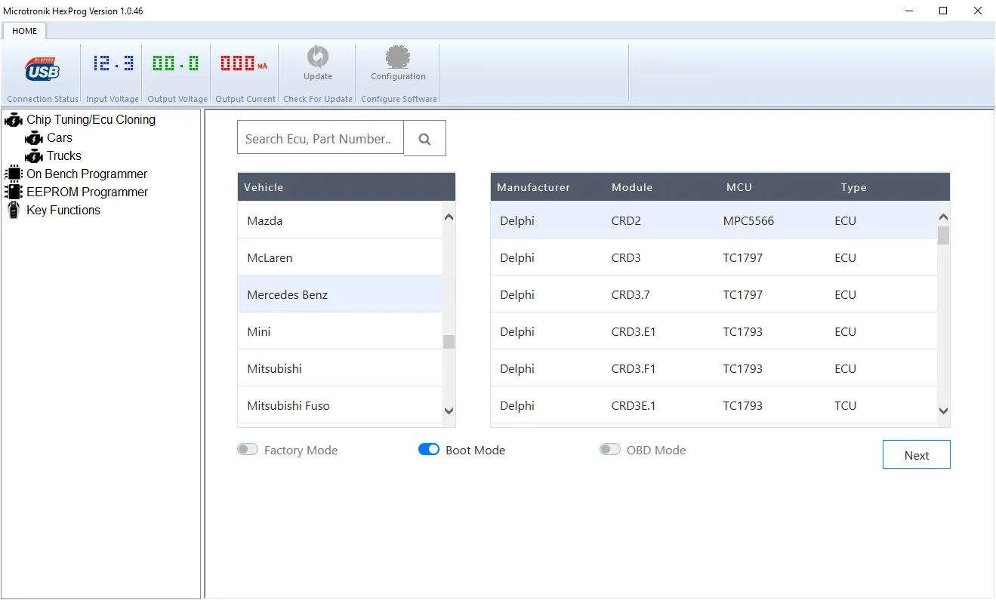
Task: Click the red output current display
Action: [243, 63]
